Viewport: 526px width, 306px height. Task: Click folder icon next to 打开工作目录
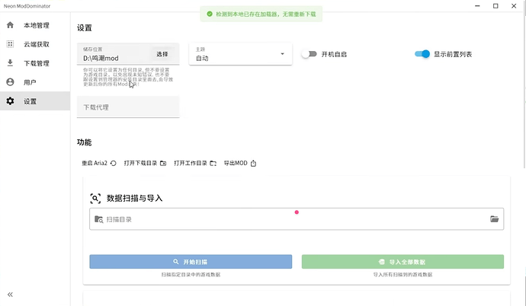click(213, 163)
